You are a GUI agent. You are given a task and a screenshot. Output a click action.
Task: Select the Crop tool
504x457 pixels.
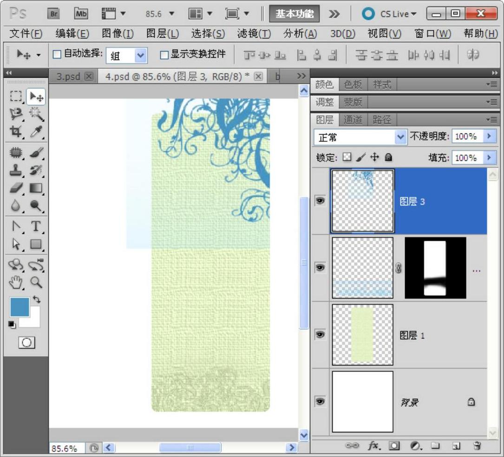pos(16,132)
